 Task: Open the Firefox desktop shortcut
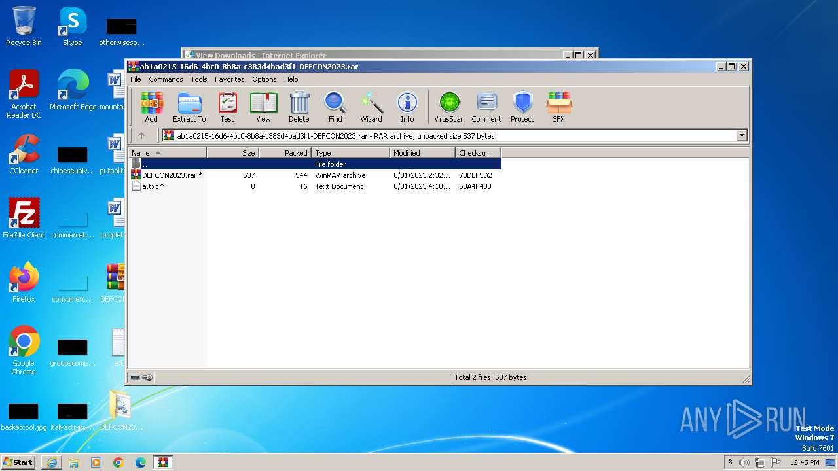pos(24,283)
